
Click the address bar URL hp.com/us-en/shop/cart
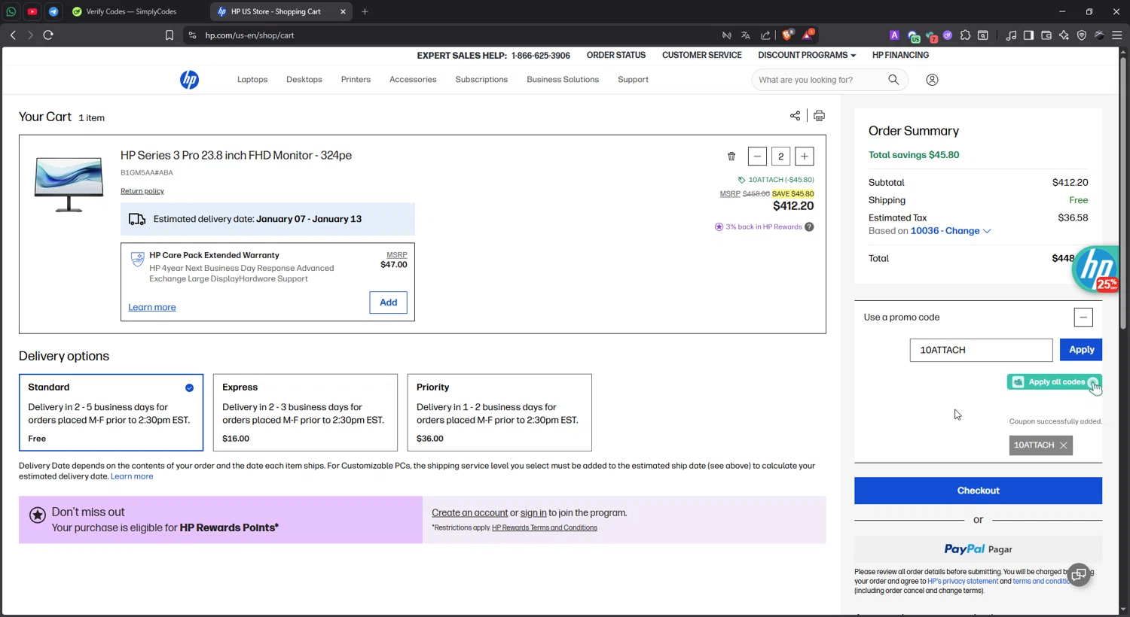(x=249, y=35)
